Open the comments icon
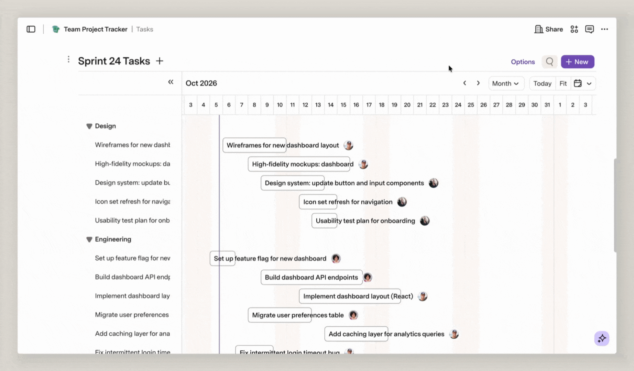The width and height of the screenshot is (634, 371). coord(589,29)
